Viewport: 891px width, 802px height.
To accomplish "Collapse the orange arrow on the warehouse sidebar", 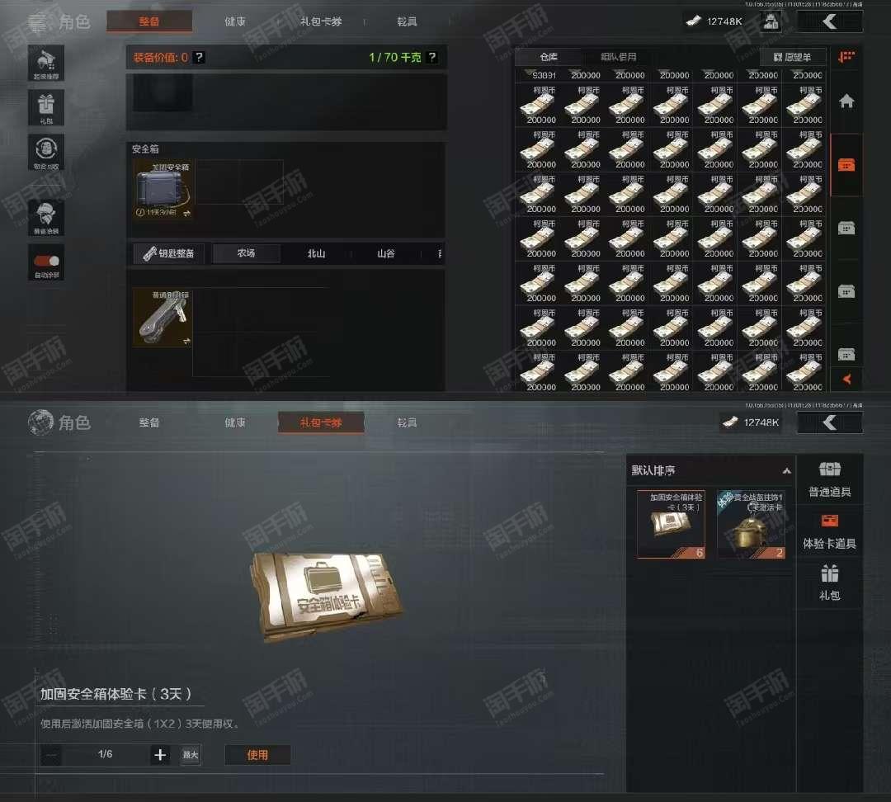I will pos(846,379).
